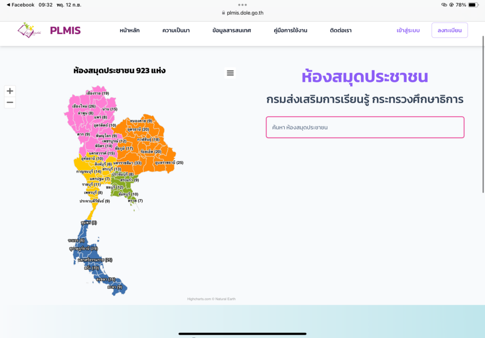Tap the three-dot multitasking icon

[242, 5]
